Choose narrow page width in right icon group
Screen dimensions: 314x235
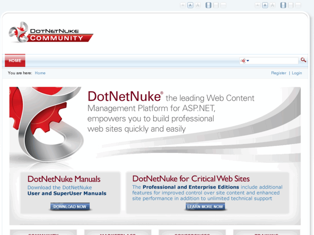283,5
